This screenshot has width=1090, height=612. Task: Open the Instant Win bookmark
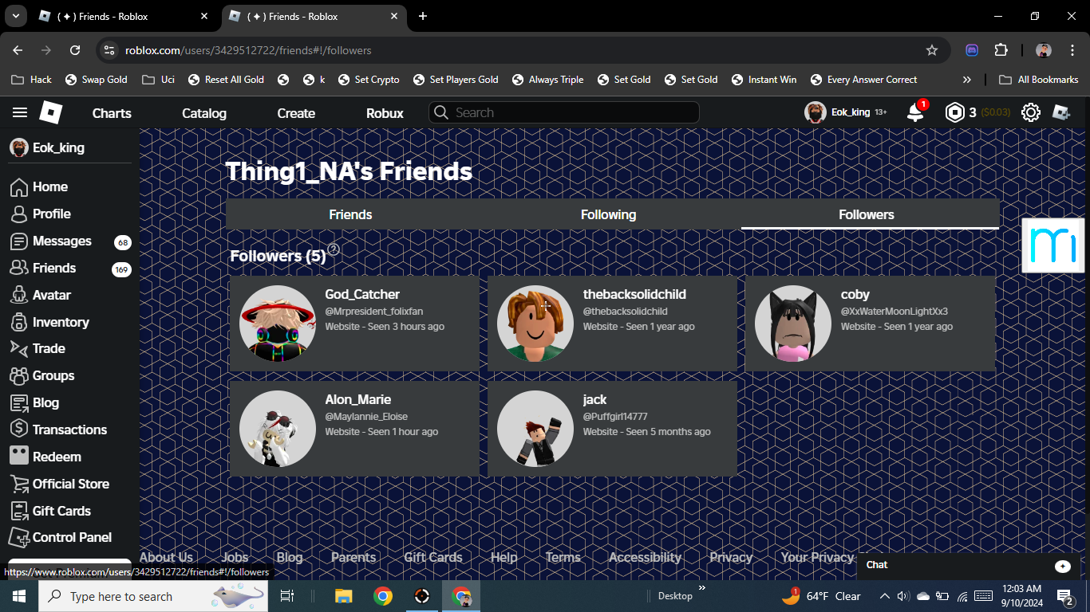point(764,80)
